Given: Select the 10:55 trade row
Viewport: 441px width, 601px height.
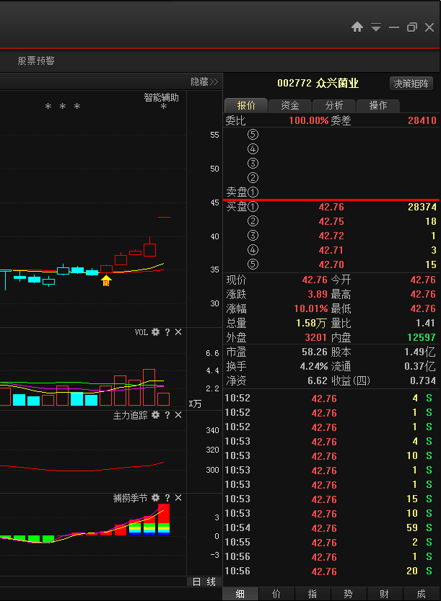Looking at the screenshot, I should [x=331, y=543].
